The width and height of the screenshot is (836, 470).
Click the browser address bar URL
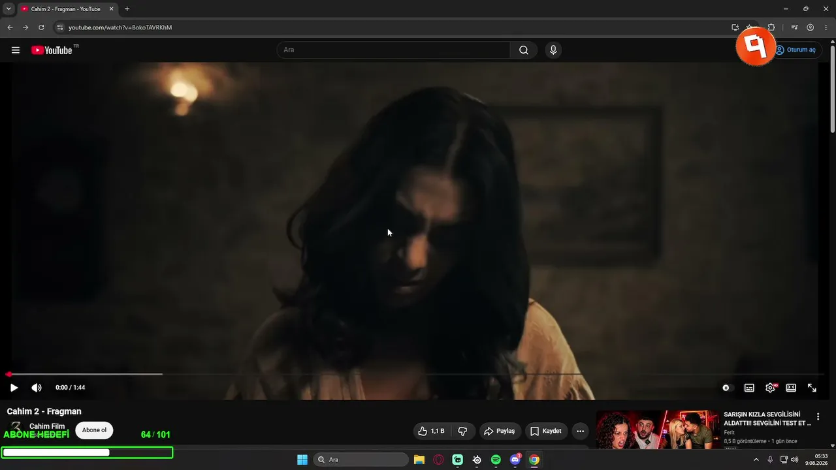click(x=120, y=27)
